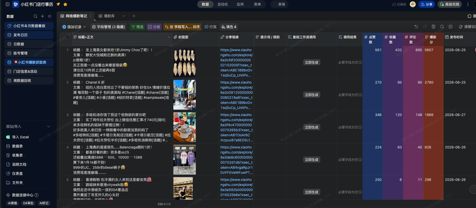Click the plugin puzzle icon at the top right
The width and height of the screenshot is (476, 208).
470,16
